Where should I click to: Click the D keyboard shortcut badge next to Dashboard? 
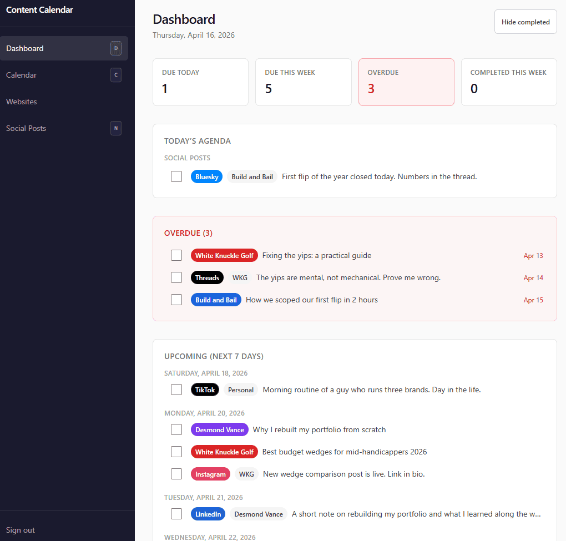[116, 48]
